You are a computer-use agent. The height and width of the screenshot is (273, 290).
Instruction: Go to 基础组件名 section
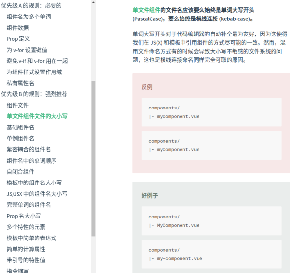[x=20, y=127]
